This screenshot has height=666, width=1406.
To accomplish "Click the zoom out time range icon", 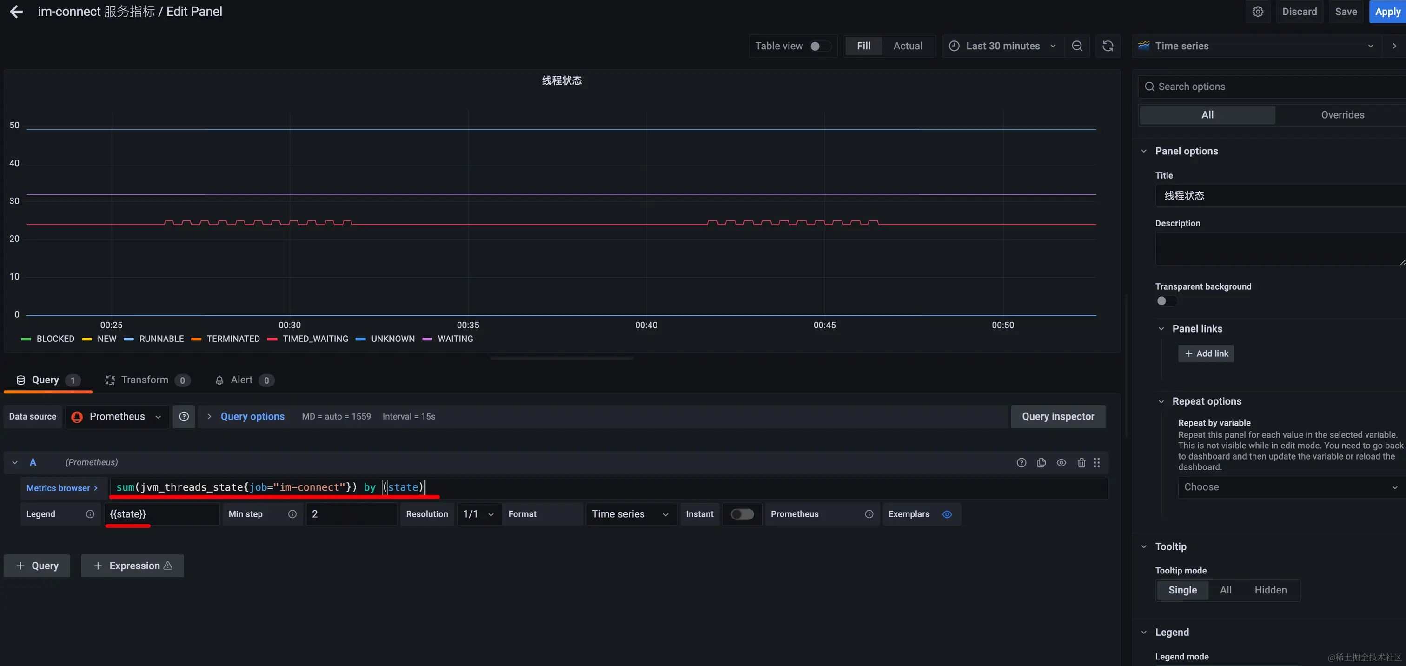I will coord(1077,46).
